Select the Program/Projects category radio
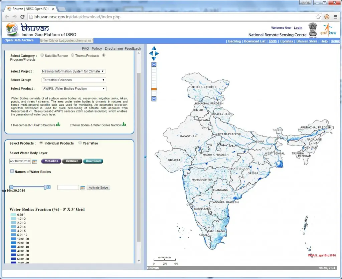The height and width of the screenshot is (279, 342). pos(104,55)
